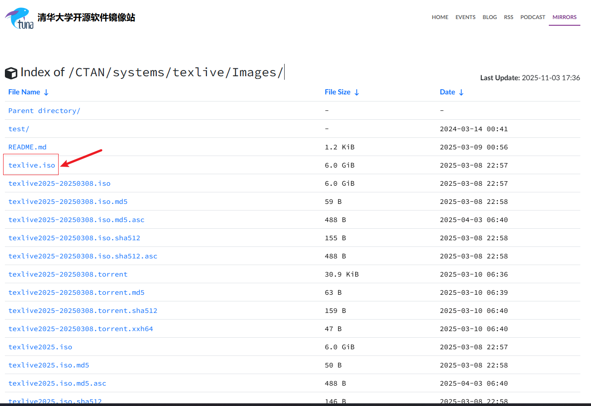
Task: Click the 30.9 KiB torrent file size
Action: click(342, 274)
